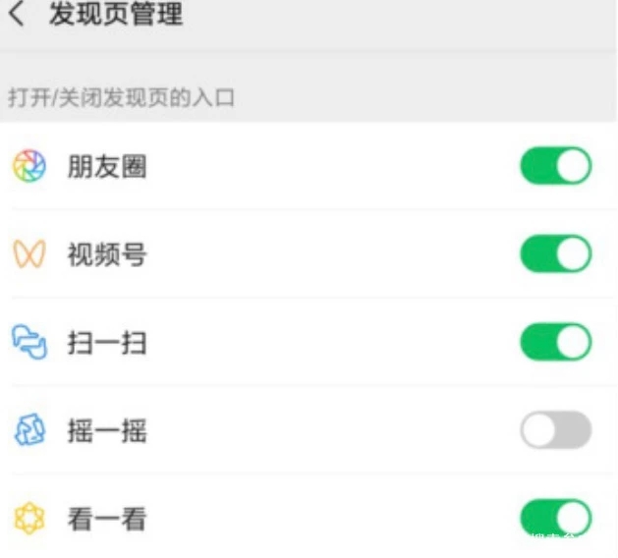This screenshot has width=618, height=558.
Task: Click the 摇一摇 text label
Action: 107,430
